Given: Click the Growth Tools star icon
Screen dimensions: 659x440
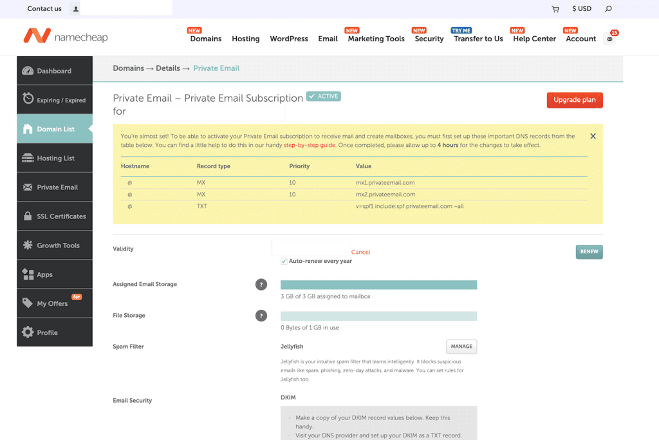Looking at the screenshot, I should click(28, 245).
